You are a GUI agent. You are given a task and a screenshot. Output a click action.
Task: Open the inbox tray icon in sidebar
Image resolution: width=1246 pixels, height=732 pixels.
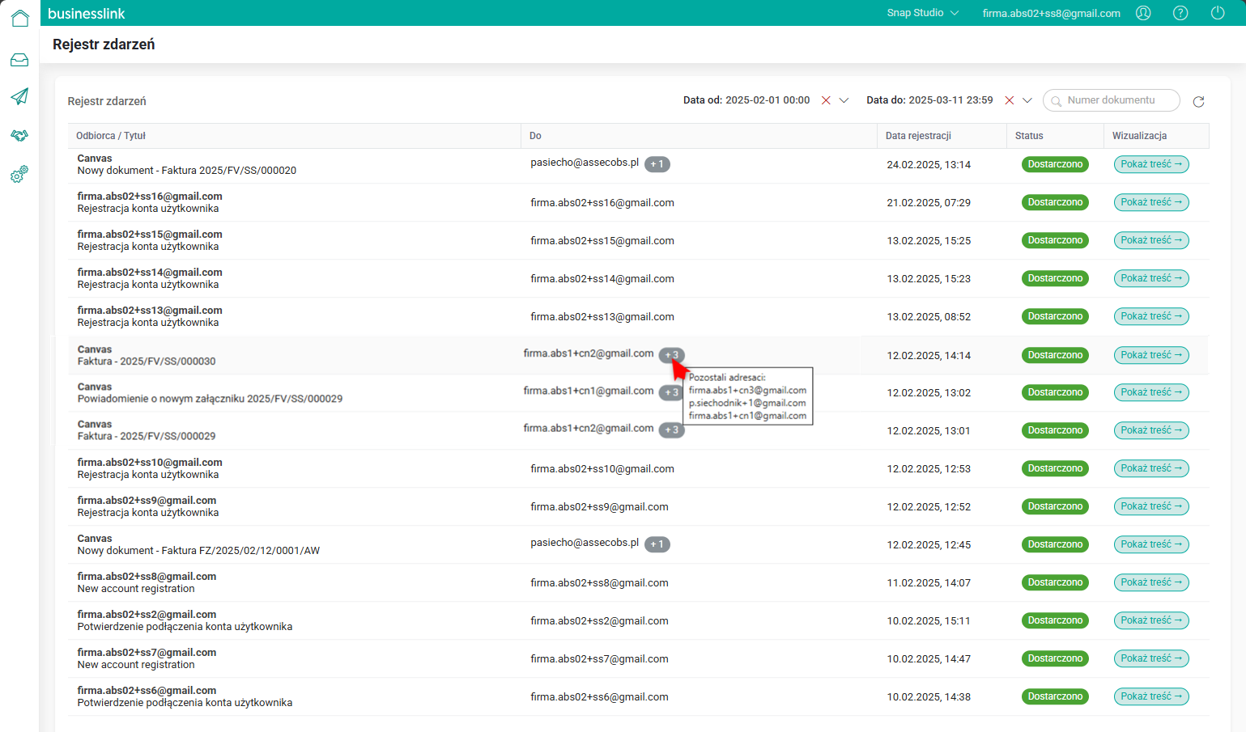19,60
